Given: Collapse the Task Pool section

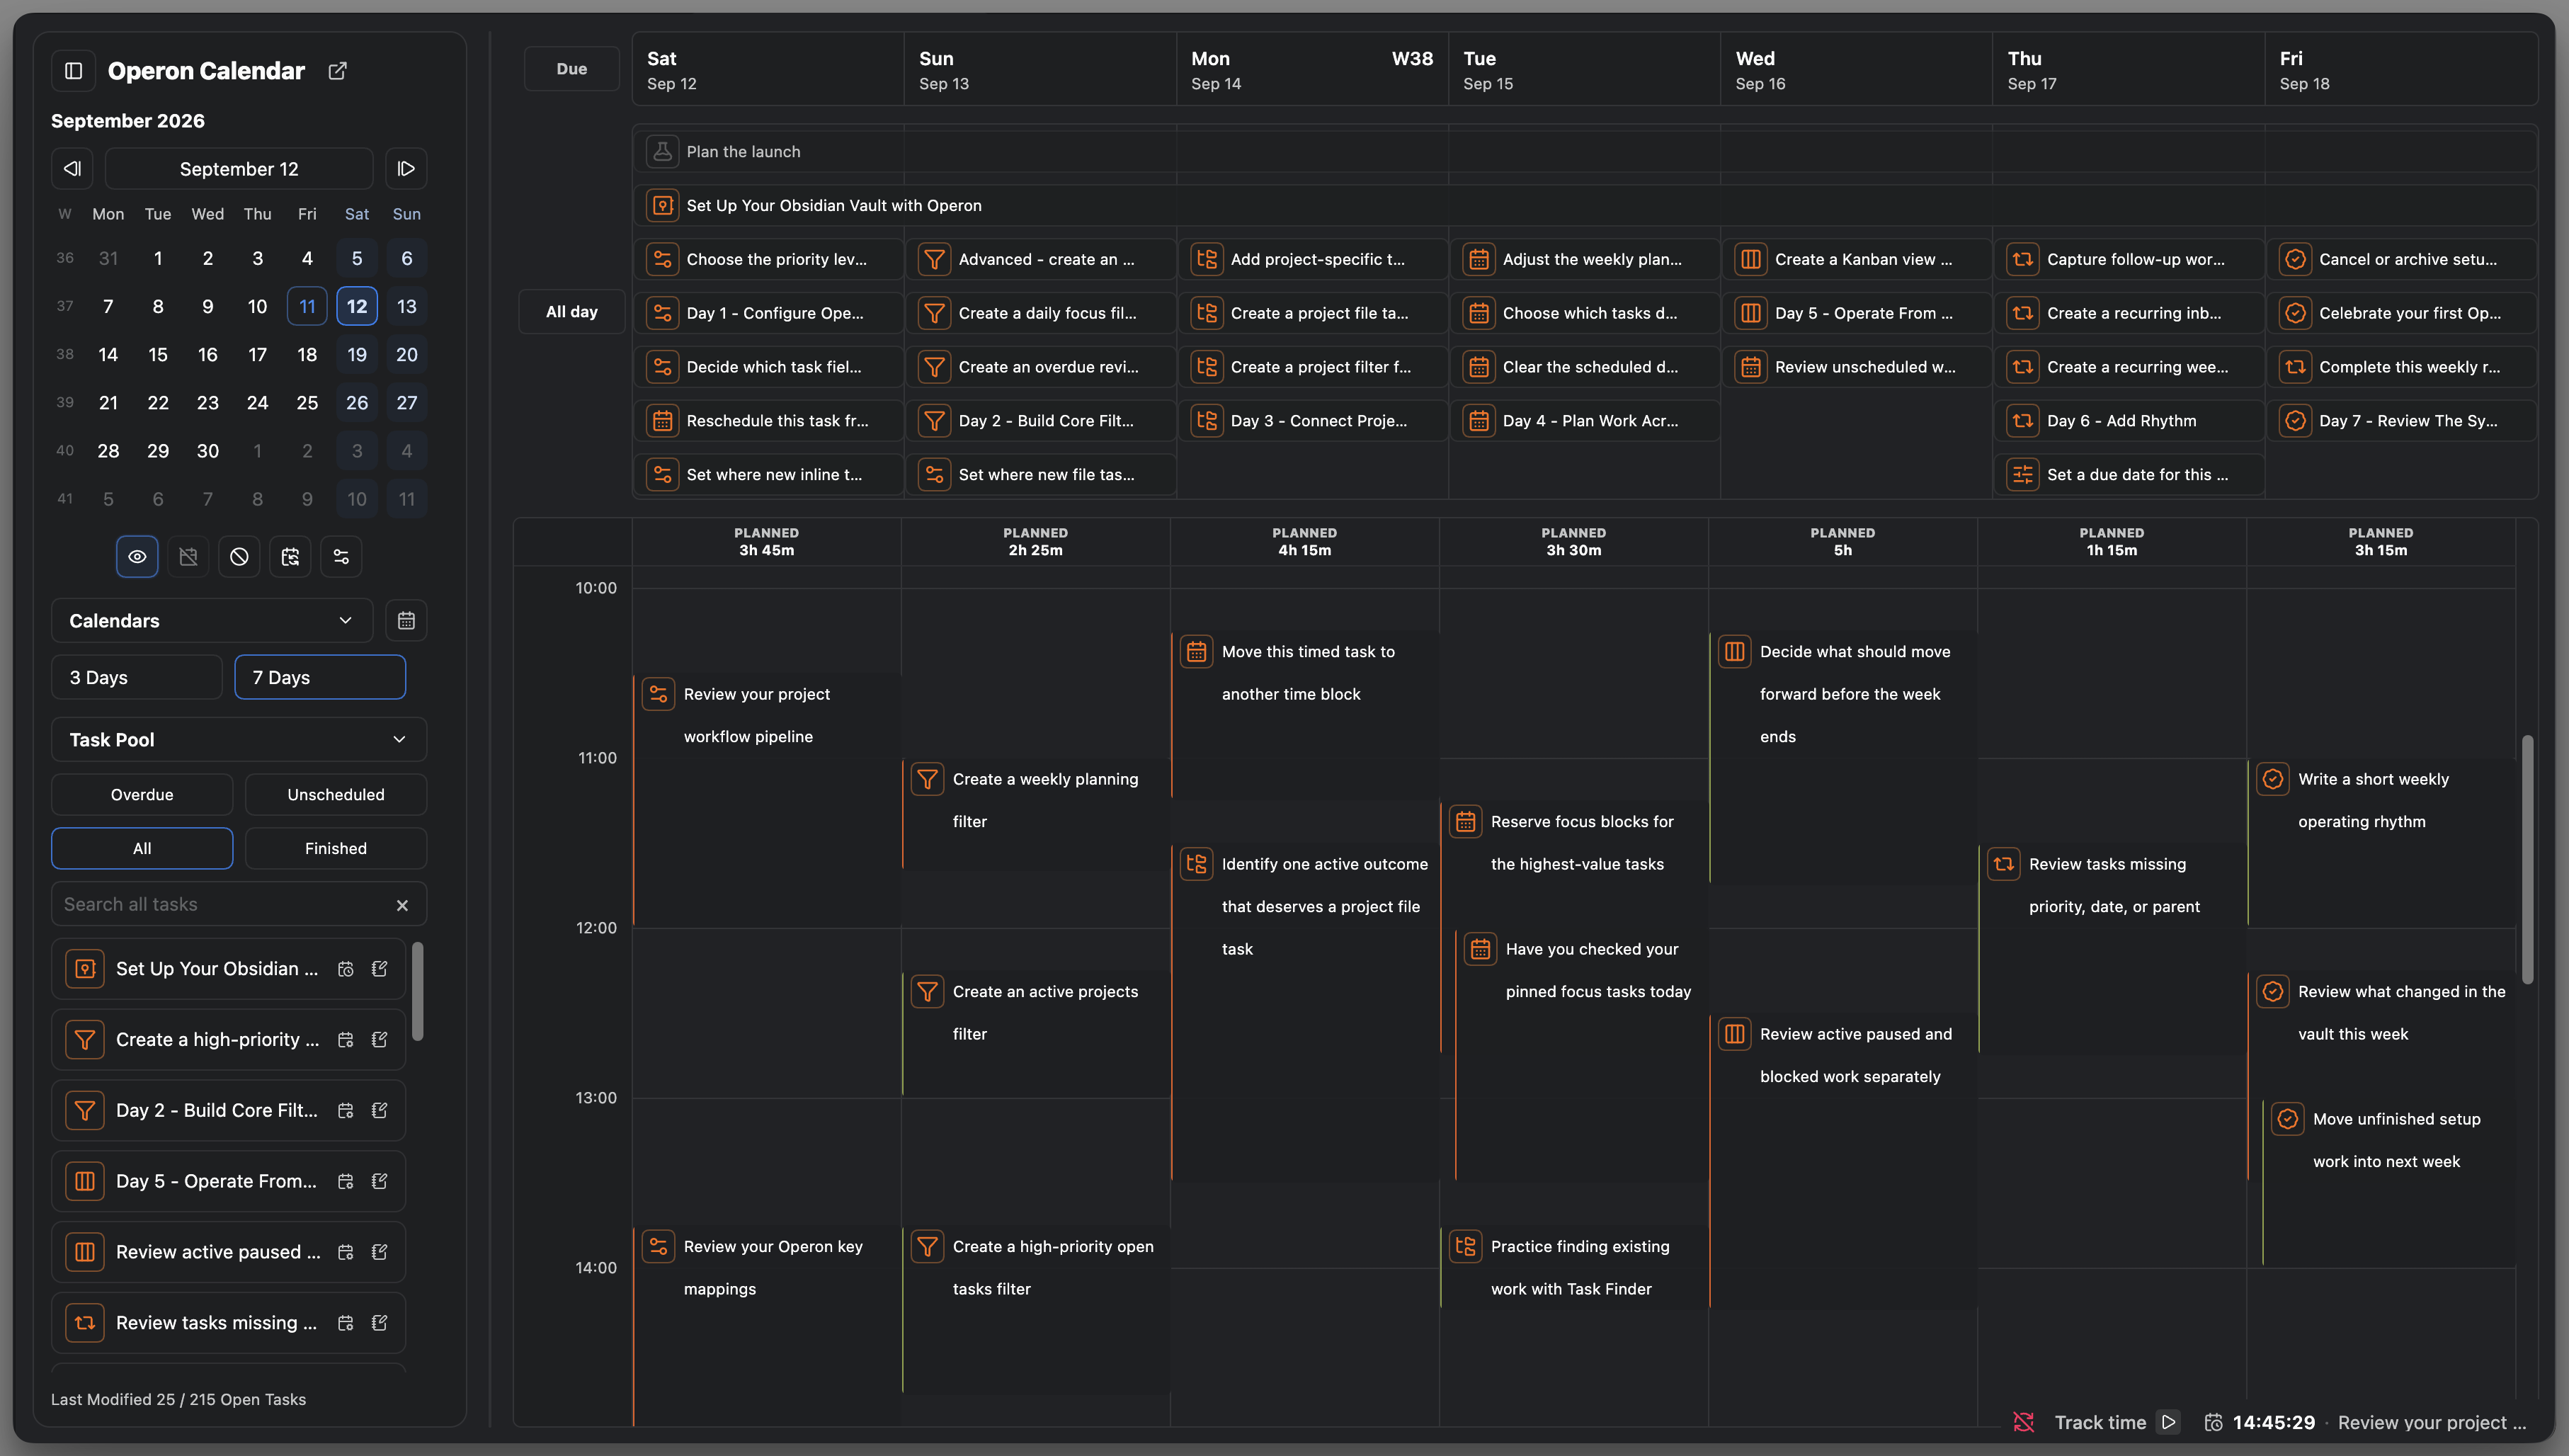Looking at the screenshot, I should point(239,740).
